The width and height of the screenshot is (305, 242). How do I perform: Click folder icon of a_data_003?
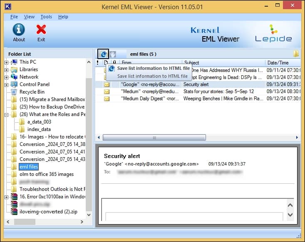22,122
